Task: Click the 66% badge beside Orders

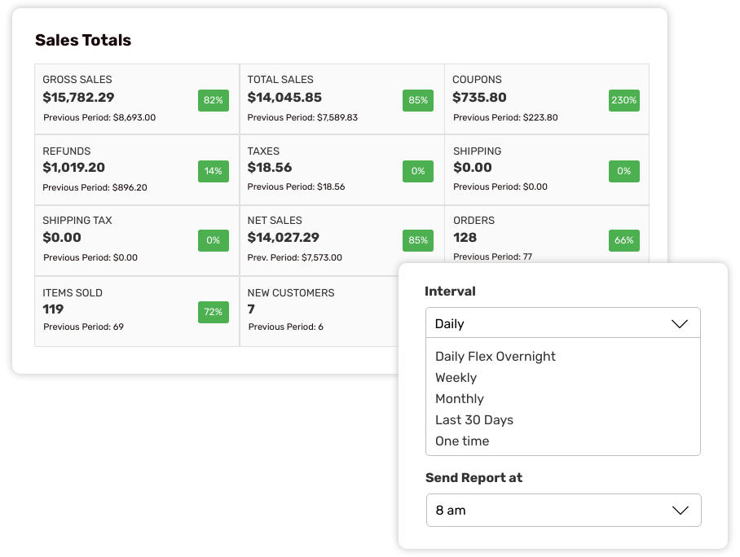Action: point(623,240)
